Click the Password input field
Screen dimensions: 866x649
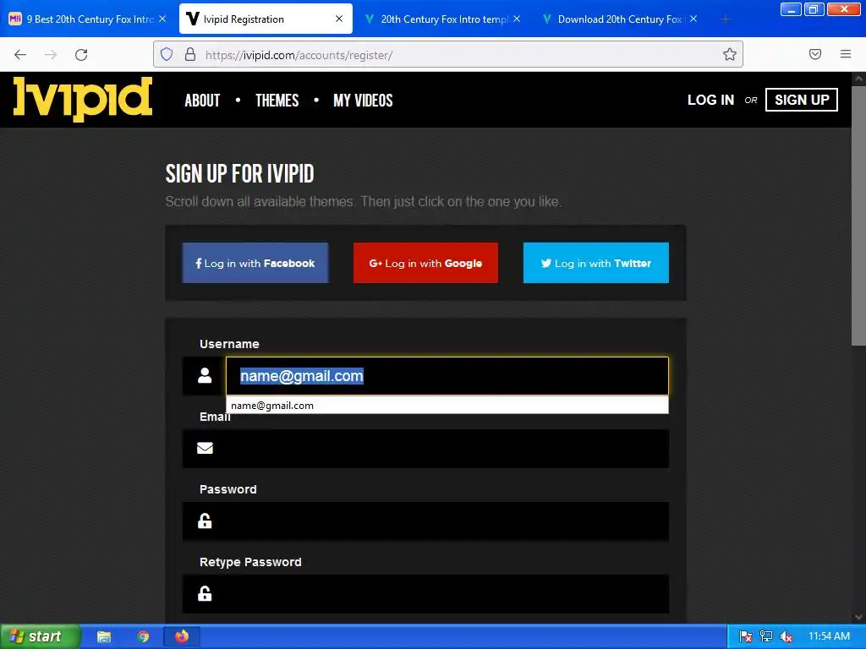[x=447, y=521]
